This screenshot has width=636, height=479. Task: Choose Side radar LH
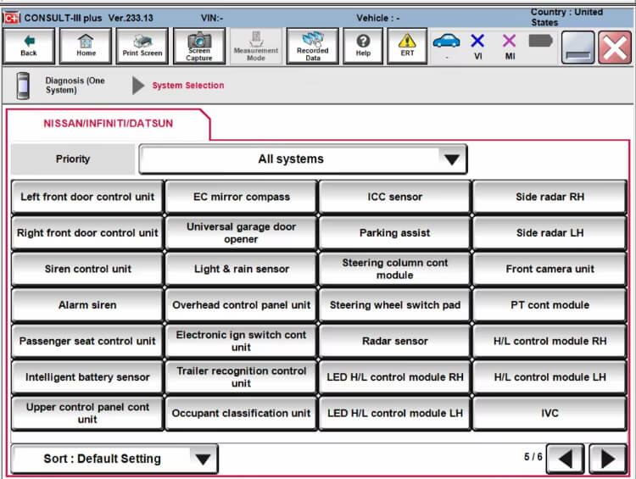(550, 233)
